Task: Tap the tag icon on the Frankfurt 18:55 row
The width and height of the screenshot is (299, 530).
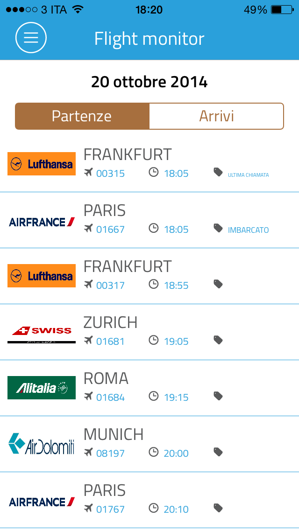Action: coord(218,283)
